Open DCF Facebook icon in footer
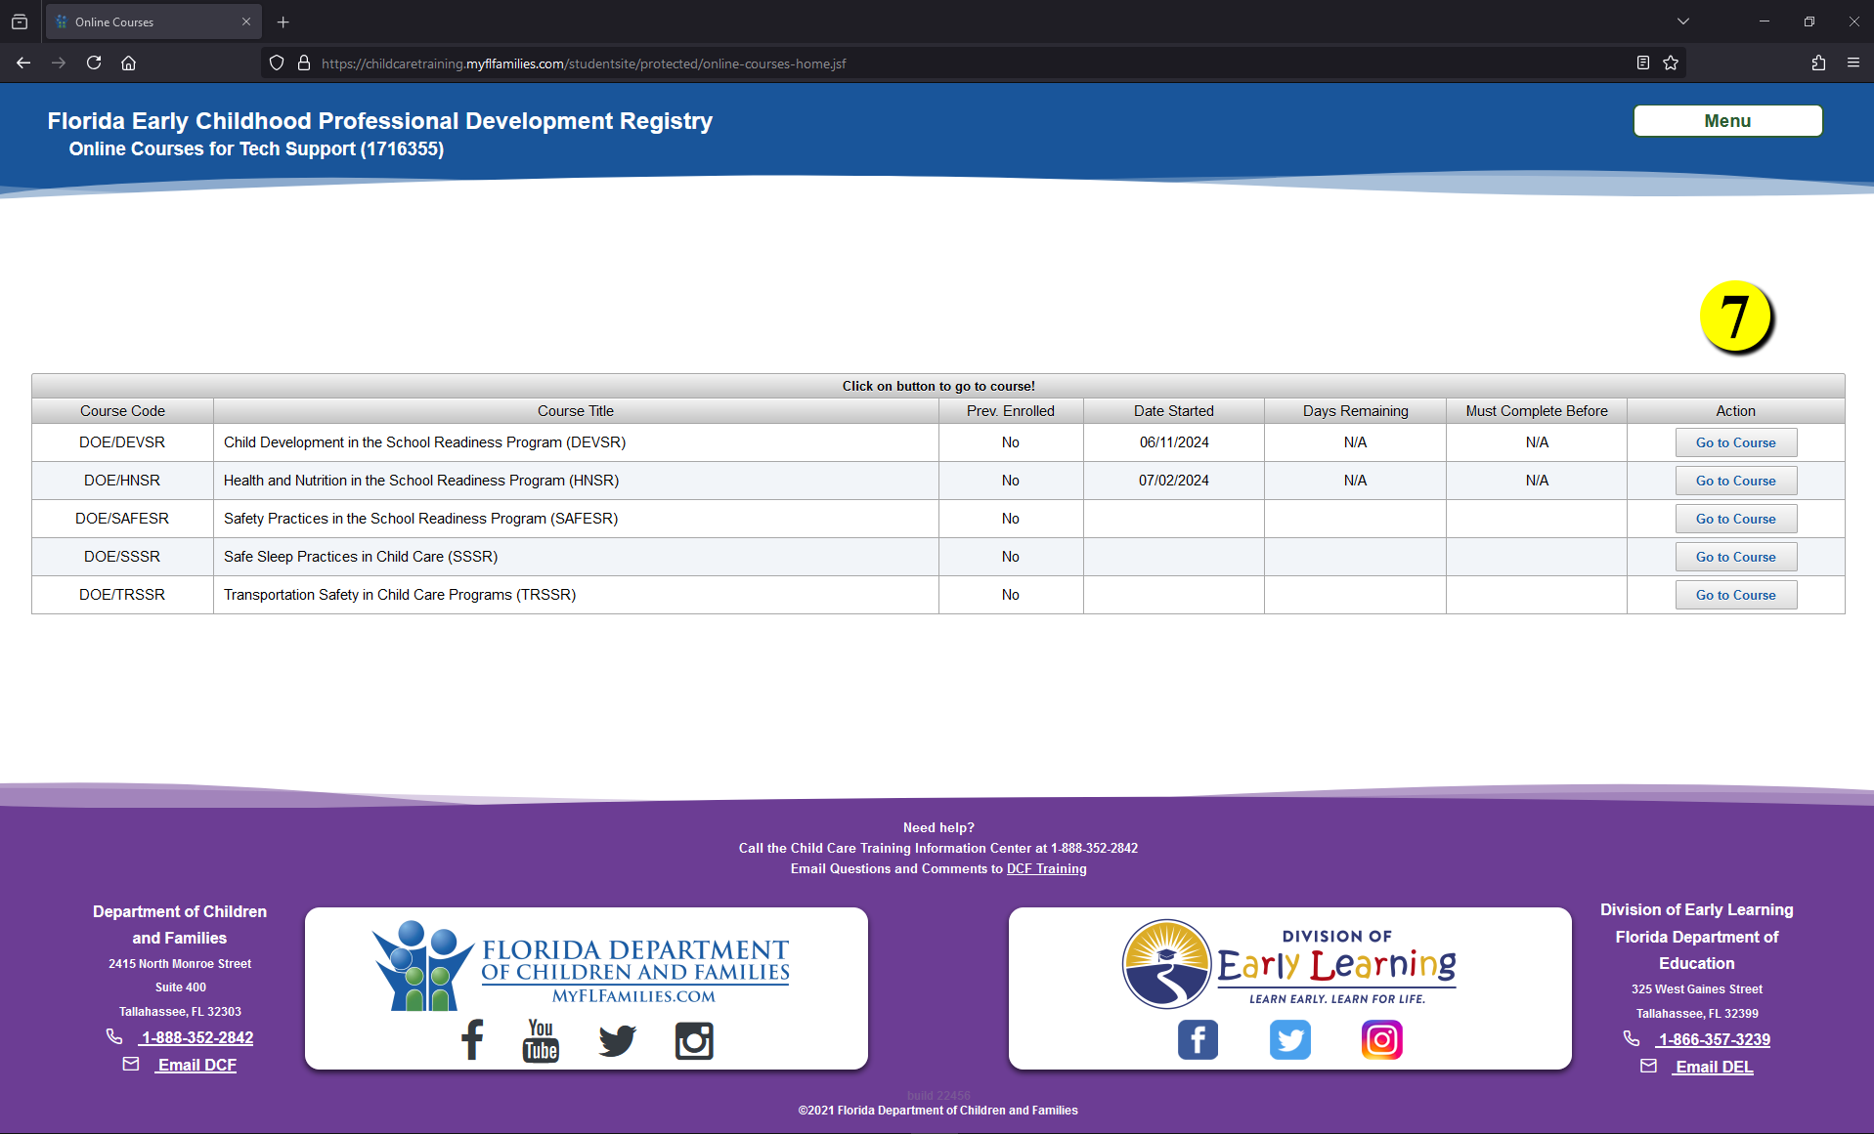 (472, 1039)
